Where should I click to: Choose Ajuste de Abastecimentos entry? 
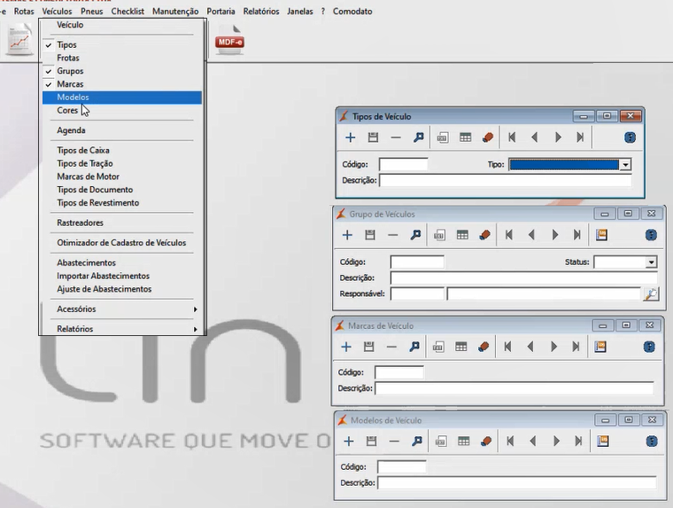(x=122, y=289)
